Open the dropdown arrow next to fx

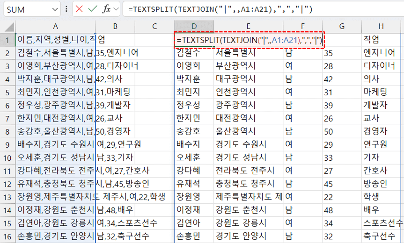click(116, 9)
